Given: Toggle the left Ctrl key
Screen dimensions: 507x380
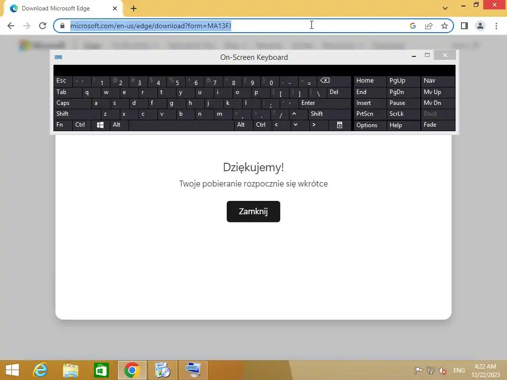Looking at the screenshot, I should (x=82, y=125).
